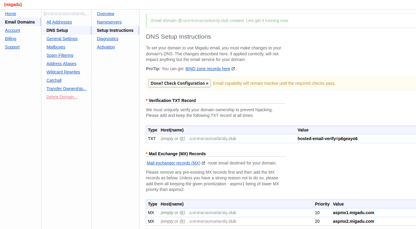Open BIND zone records here link
This screenshot has width=416, height=229.
208,69
